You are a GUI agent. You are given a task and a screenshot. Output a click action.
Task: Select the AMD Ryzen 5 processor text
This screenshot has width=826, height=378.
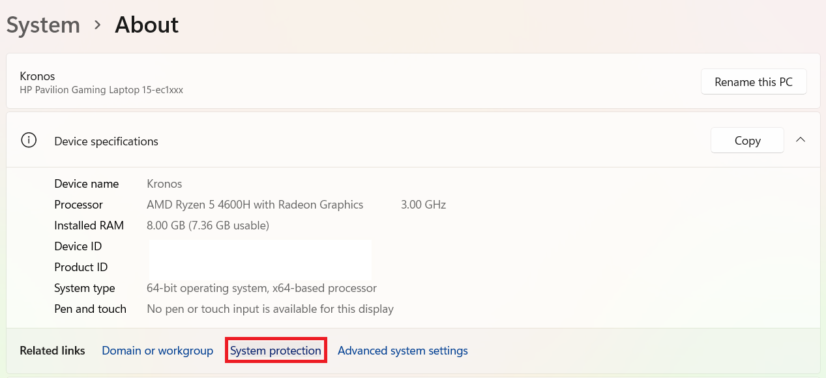[255, 205]
